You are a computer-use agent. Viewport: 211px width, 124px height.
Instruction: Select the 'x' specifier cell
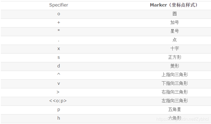point(59,49)
